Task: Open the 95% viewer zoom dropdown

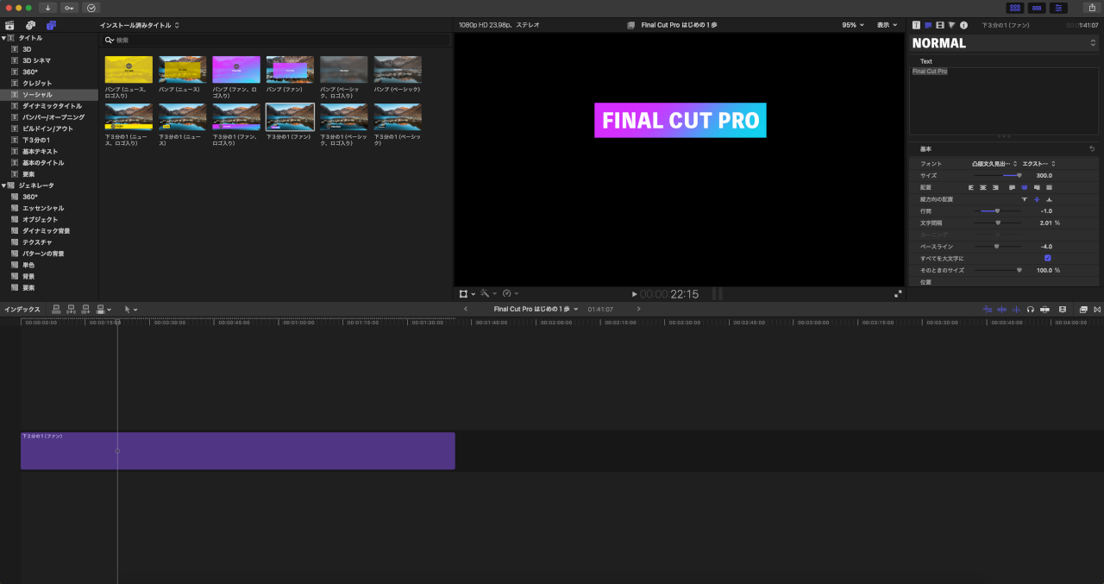Action: [852, 25]
